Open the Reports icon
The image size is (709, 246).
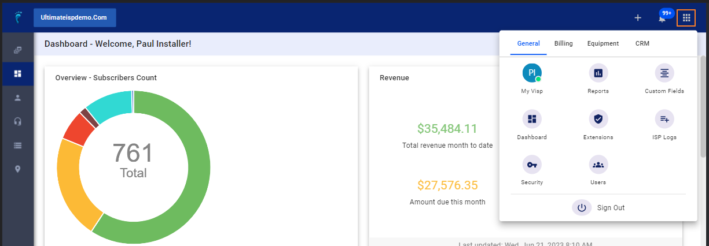pyautogui.click(x=598, y=73)
